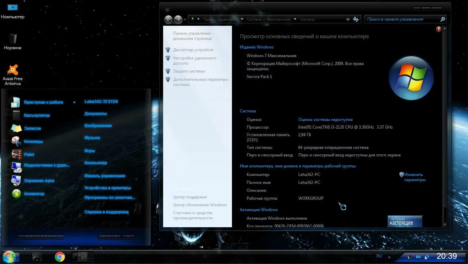Open Подключение к удал... remote desktop entry
This screenshot has width=468, height=264.
47,165
